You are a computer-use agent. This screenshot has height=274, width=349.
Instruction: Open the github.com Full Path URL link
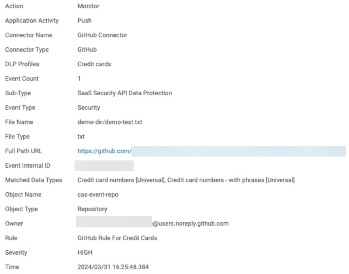click(x=104, y=151)
